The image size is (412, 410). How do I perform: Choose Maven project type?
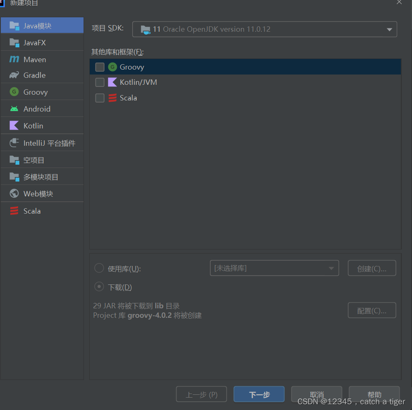coord(42,59)
